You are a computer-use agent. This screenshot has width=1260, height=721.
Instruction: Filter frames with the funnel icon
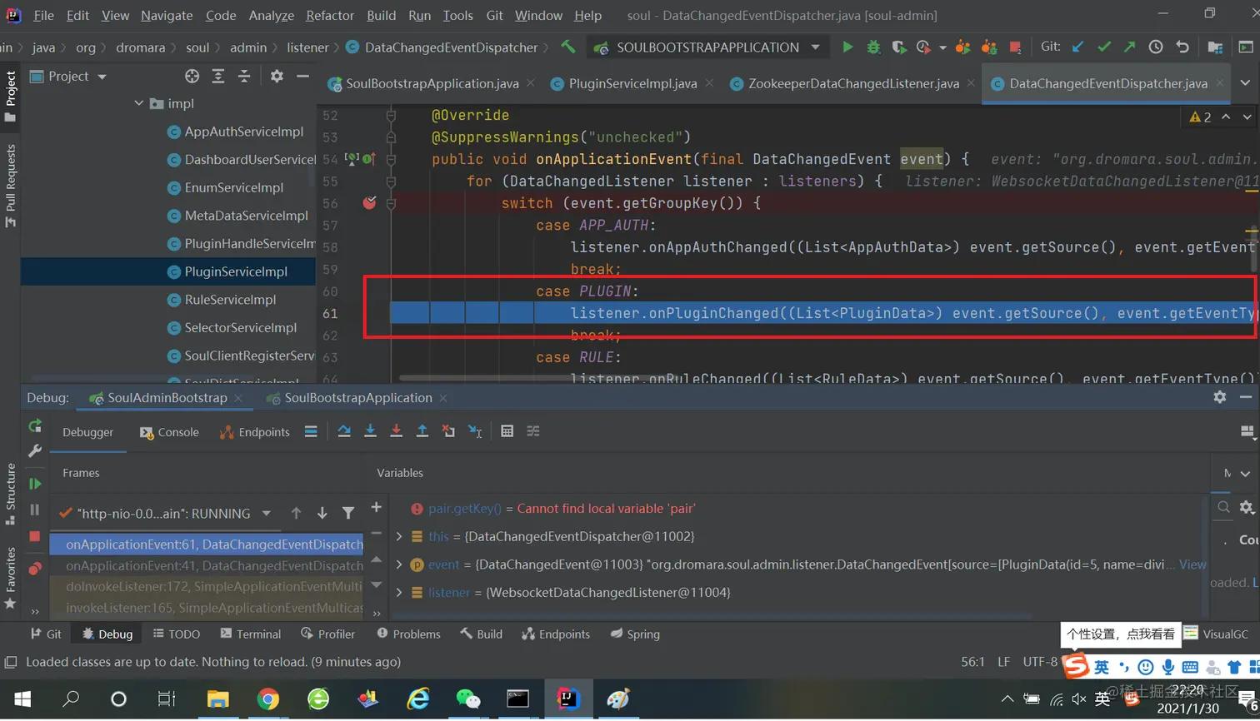(x=348, y=513)
